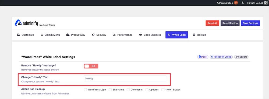Open the Docs link
Screen dimensions: 269x99
pos(203,57)
